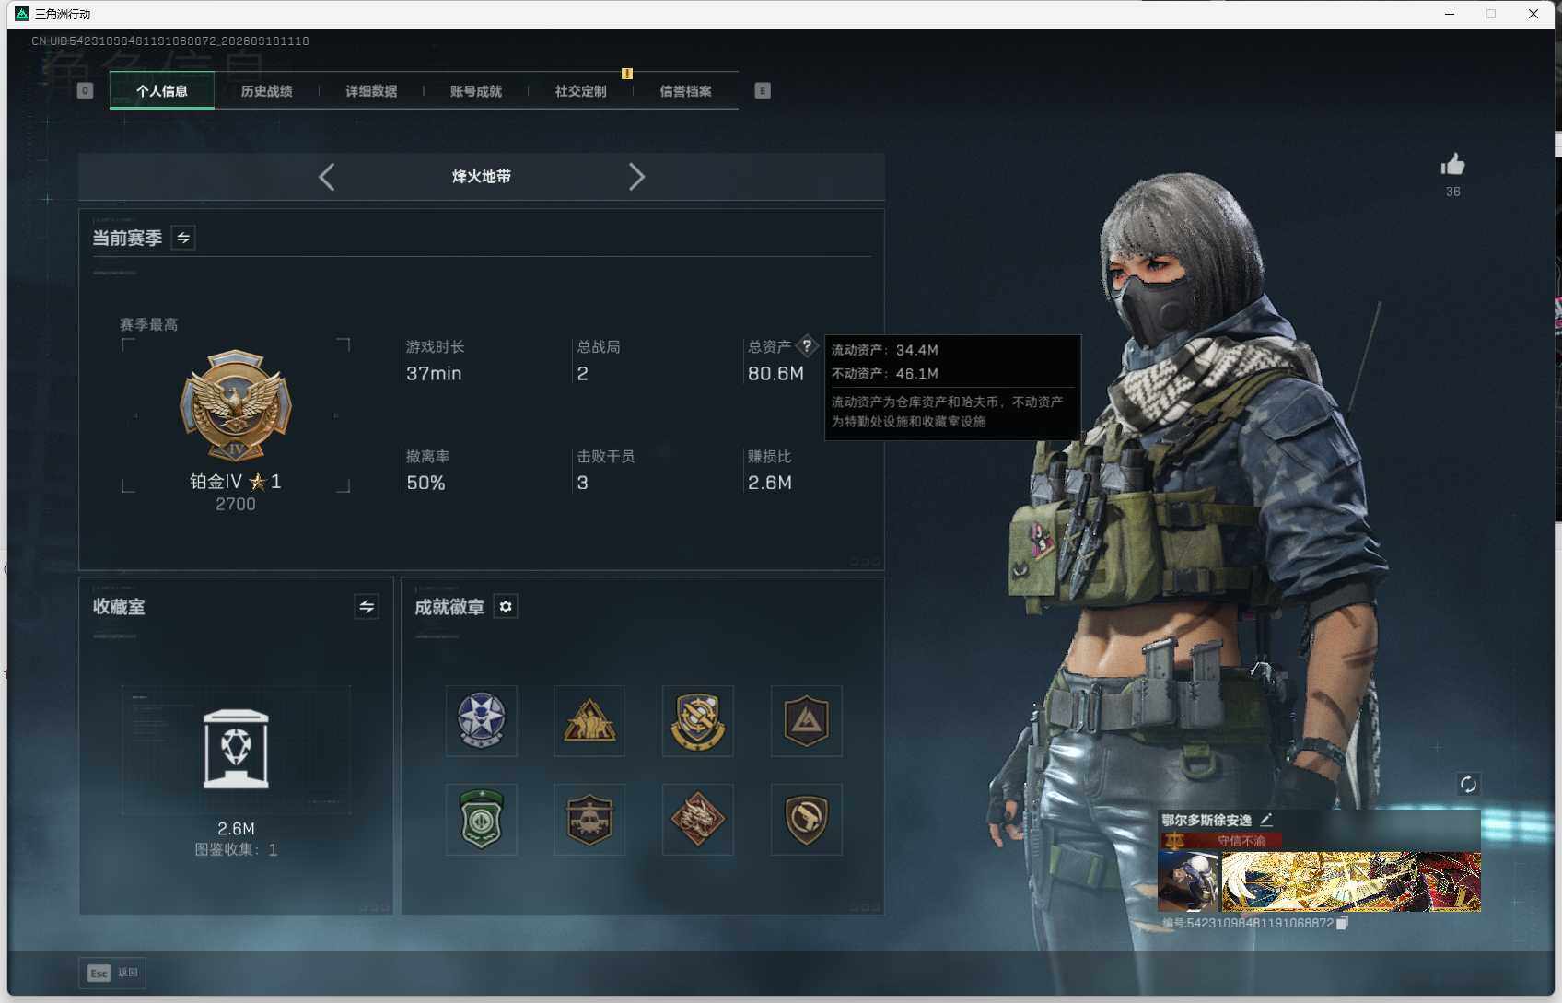The height and width of the screenshot is (1003, 1562).
Task: Toggle the 当前赛季 season switch icon
Action: (x=183, y=238)
